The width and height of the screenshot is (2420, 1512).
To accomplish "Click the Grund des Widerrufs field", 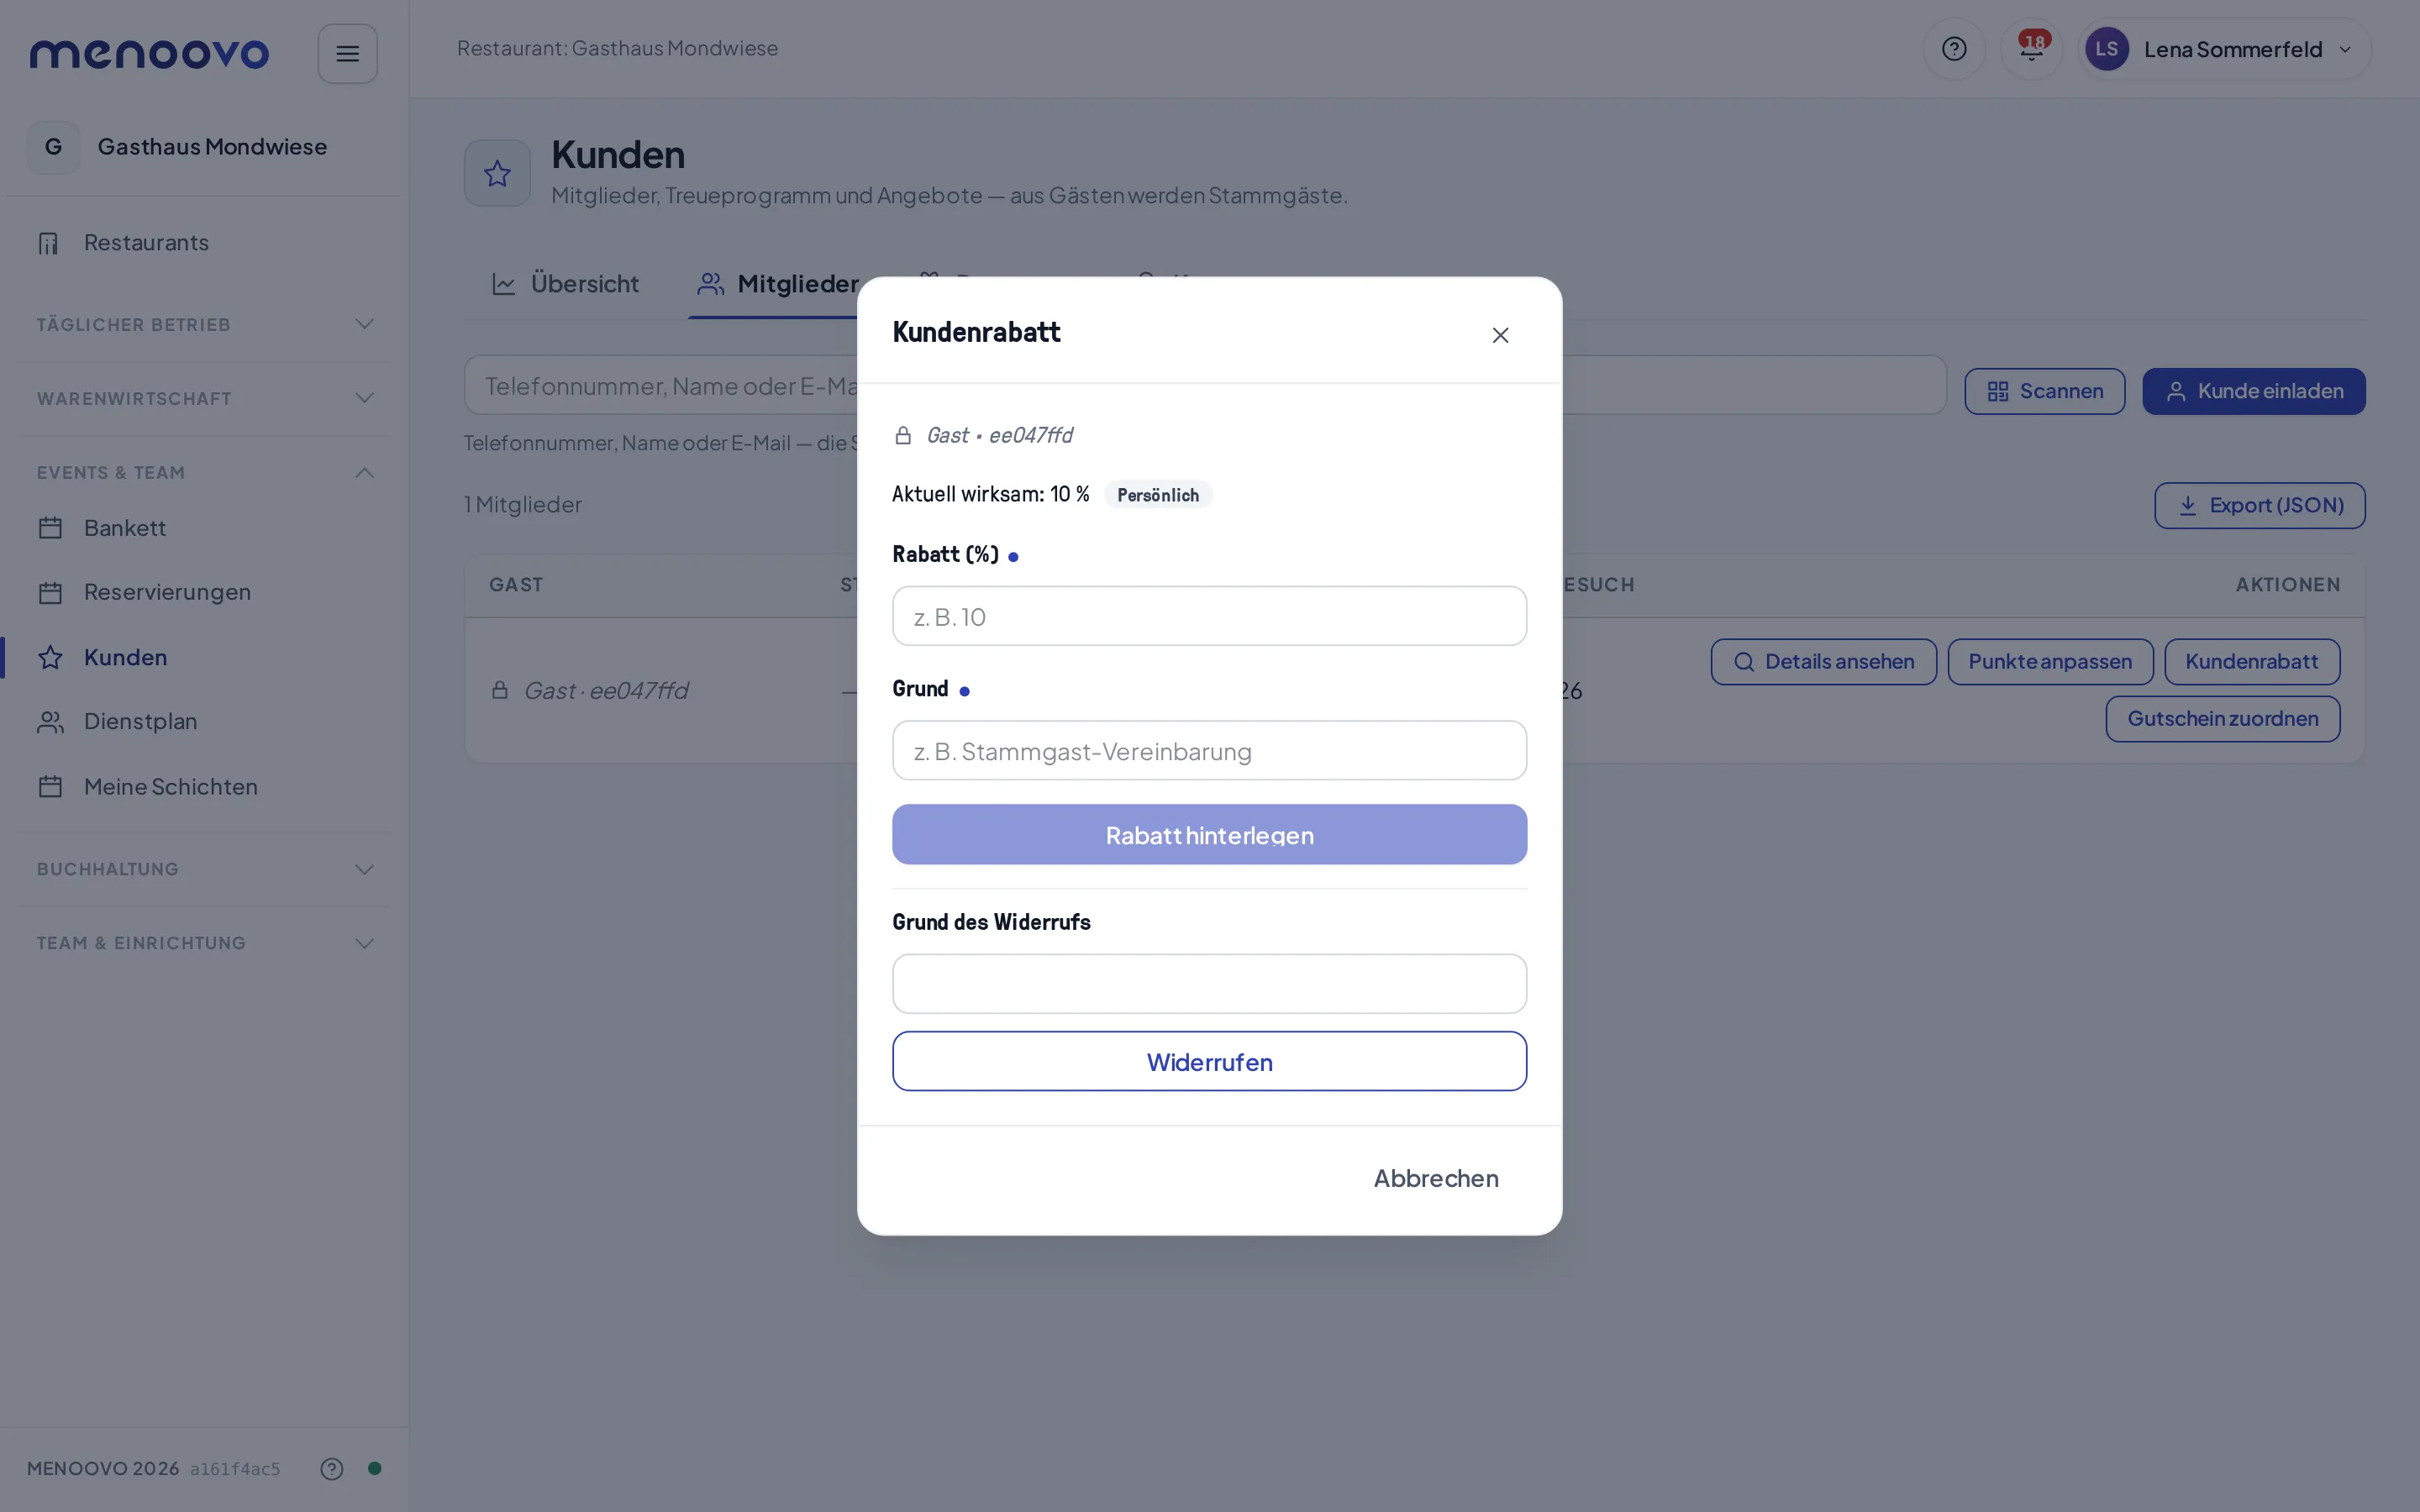I will pyautogui.click(x=1209, y=984).
